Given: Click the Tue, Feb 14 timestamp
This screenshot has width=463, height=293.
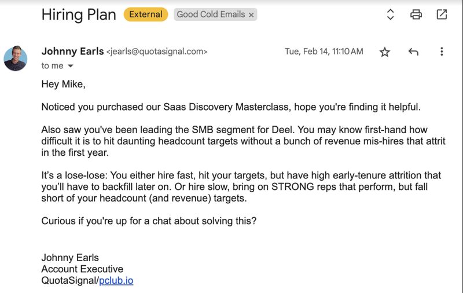Looking at the screenshot, I should click(324, 52).
